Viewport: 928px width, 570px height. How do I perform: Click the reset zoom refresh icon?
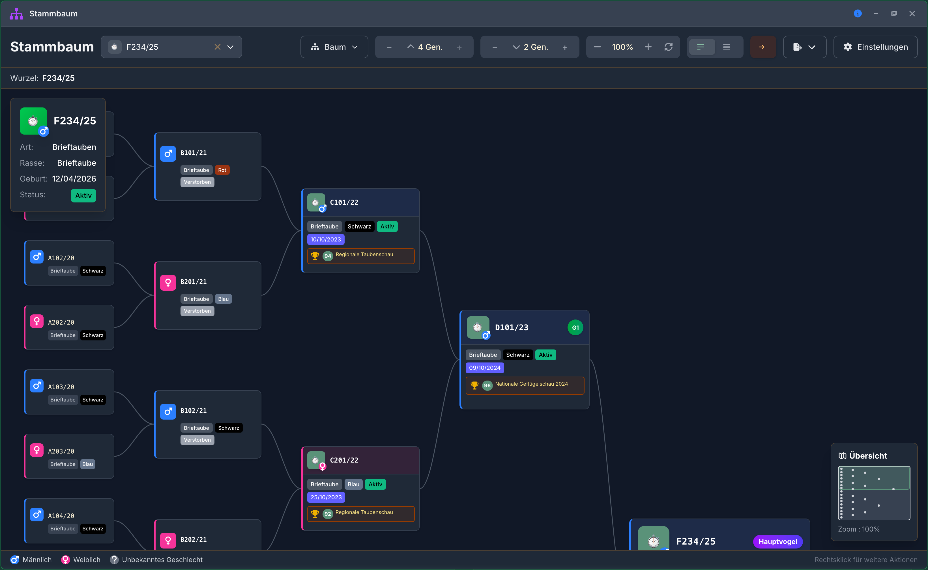668,47
